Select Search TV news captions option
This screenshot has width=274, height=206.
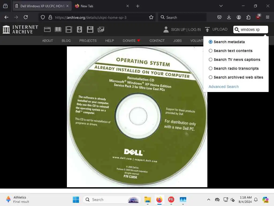(211, 60)
